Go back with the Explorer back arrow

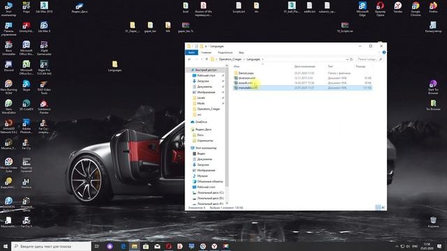189,59
